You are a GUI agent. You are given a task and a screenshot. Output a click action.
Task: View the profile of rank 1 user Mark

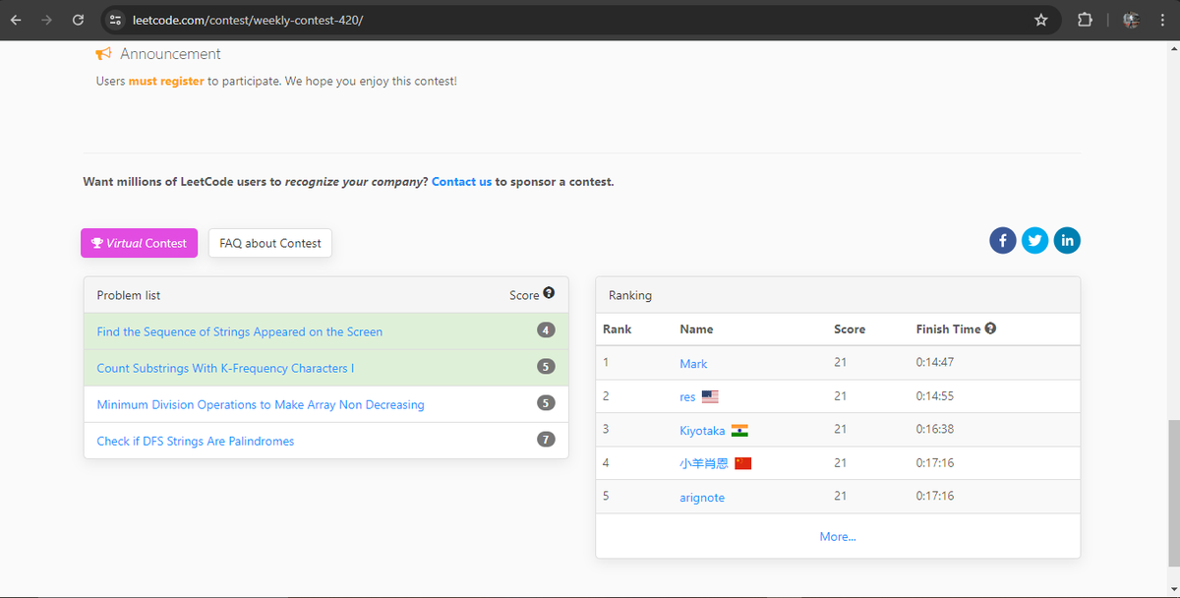tap(693, 364)
